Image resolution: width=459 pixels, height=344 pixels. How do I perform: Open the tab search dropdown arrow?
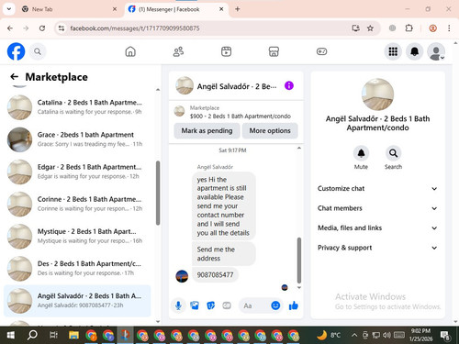(9, 9)
